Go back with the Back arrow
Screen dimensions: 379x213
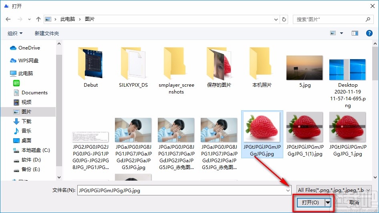(8, 19)
